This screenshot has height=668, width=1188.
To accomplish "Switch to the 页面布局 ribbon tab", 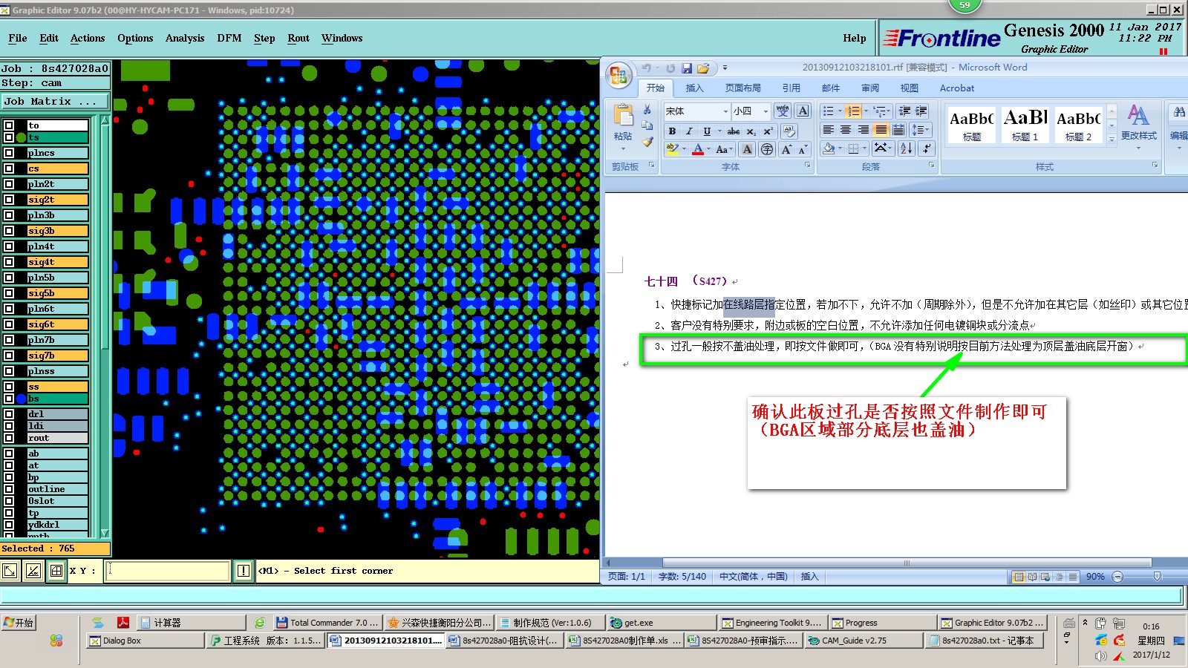I will pos(743,88).
